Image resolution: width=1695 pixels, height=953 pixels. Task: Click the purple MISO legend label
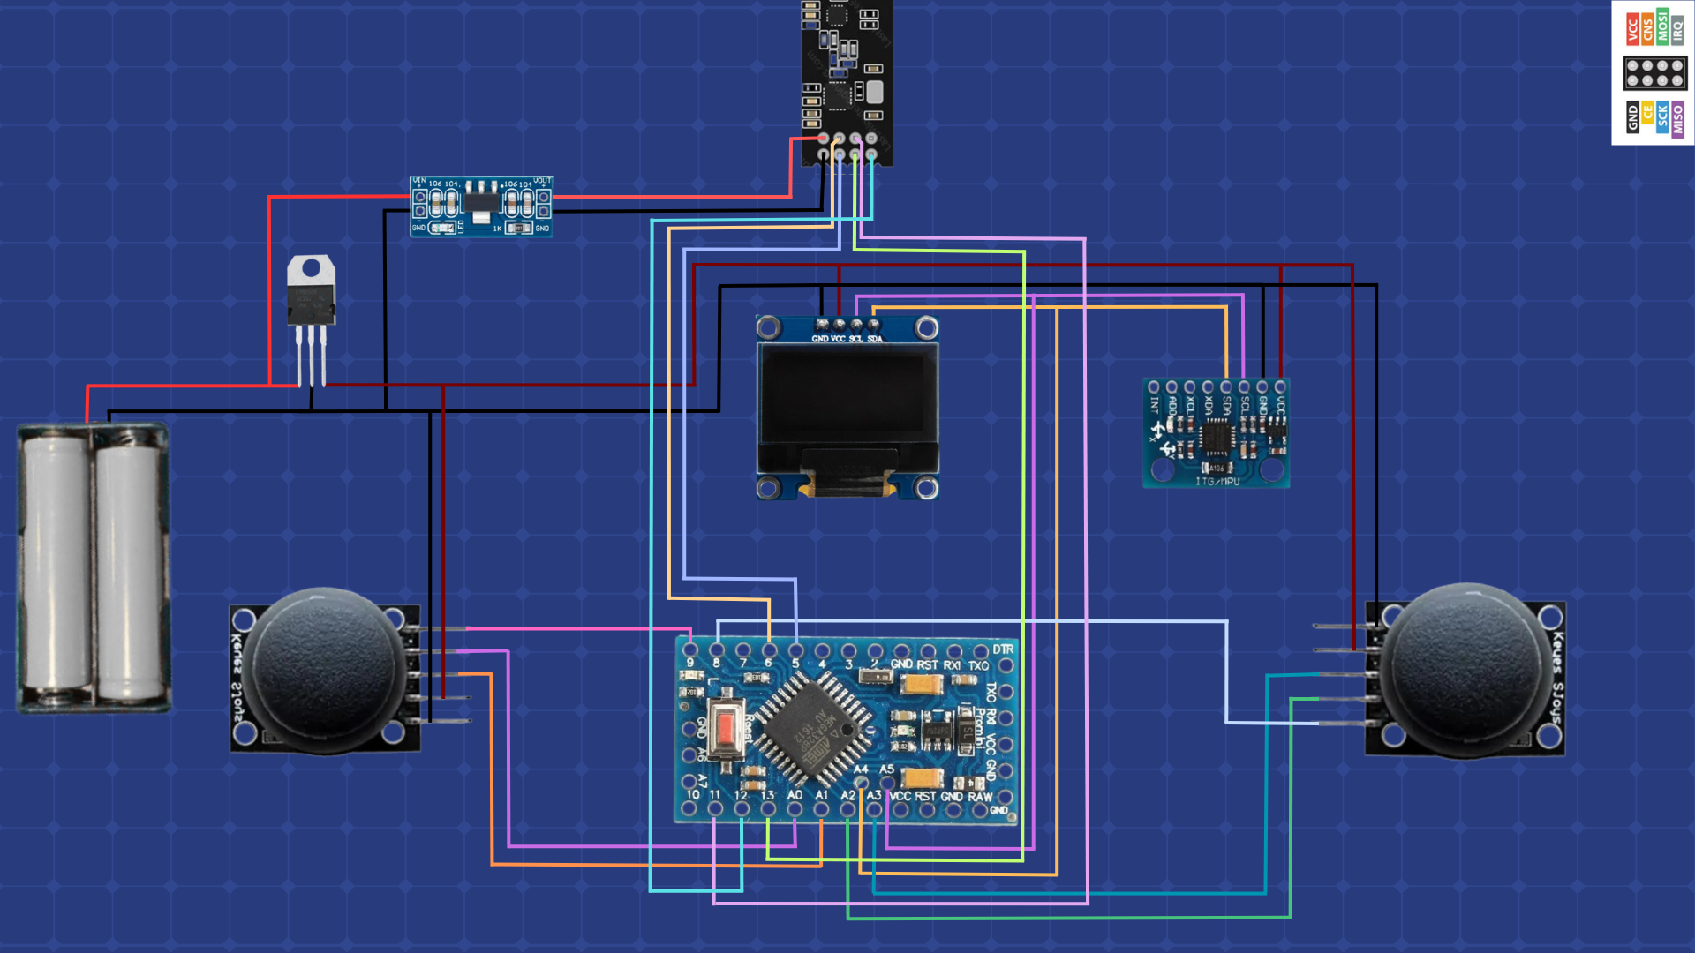1677,118
